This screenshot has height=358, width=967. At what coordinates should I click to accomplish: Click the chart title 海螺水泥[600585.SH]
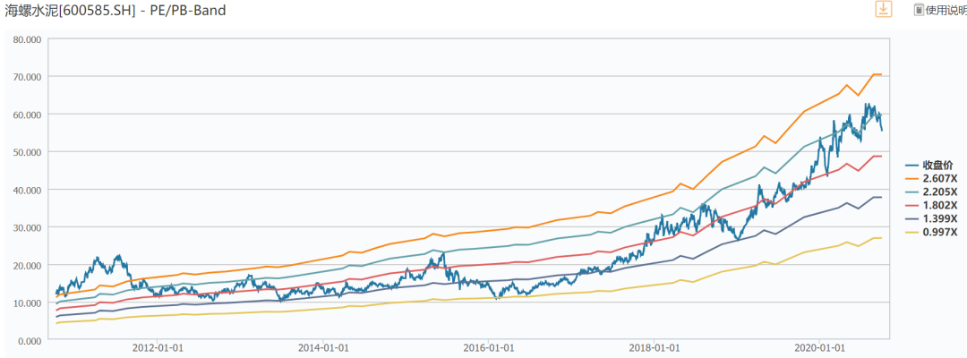click(70, 11)
